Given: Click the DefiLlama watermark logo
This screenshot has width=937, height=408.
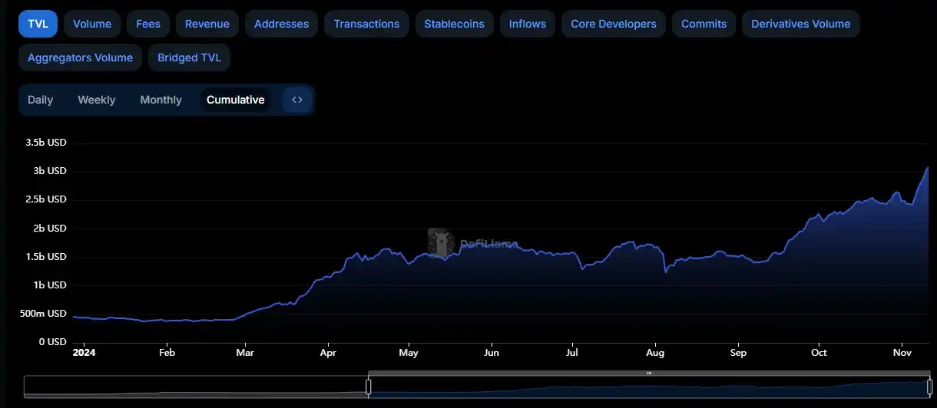Looking at the screenshot, I should tap(441, 243).
